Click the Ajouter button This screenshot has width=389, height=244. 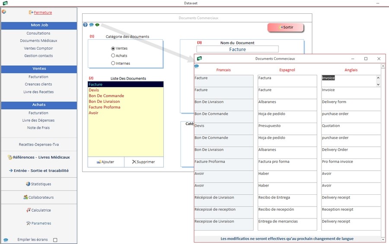click(106, 162)
